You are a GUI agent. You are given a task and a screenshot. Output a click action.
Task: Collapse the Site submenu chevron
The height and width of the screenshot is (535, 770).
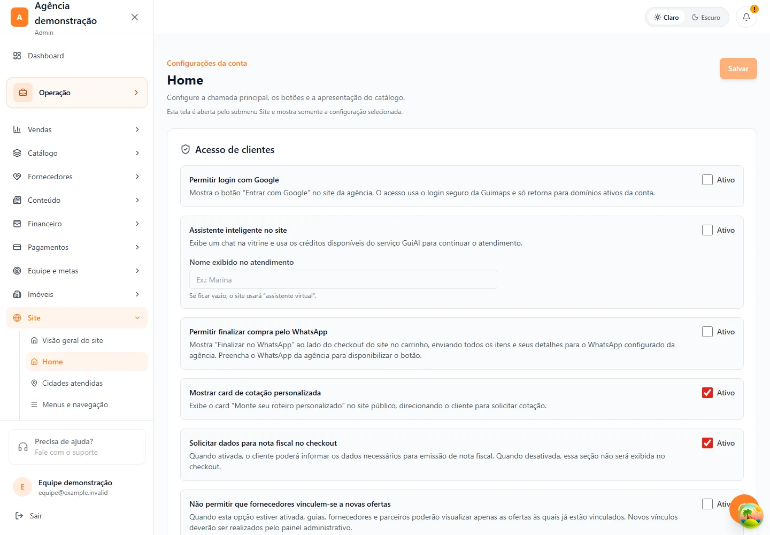click(x=137, y=318)
